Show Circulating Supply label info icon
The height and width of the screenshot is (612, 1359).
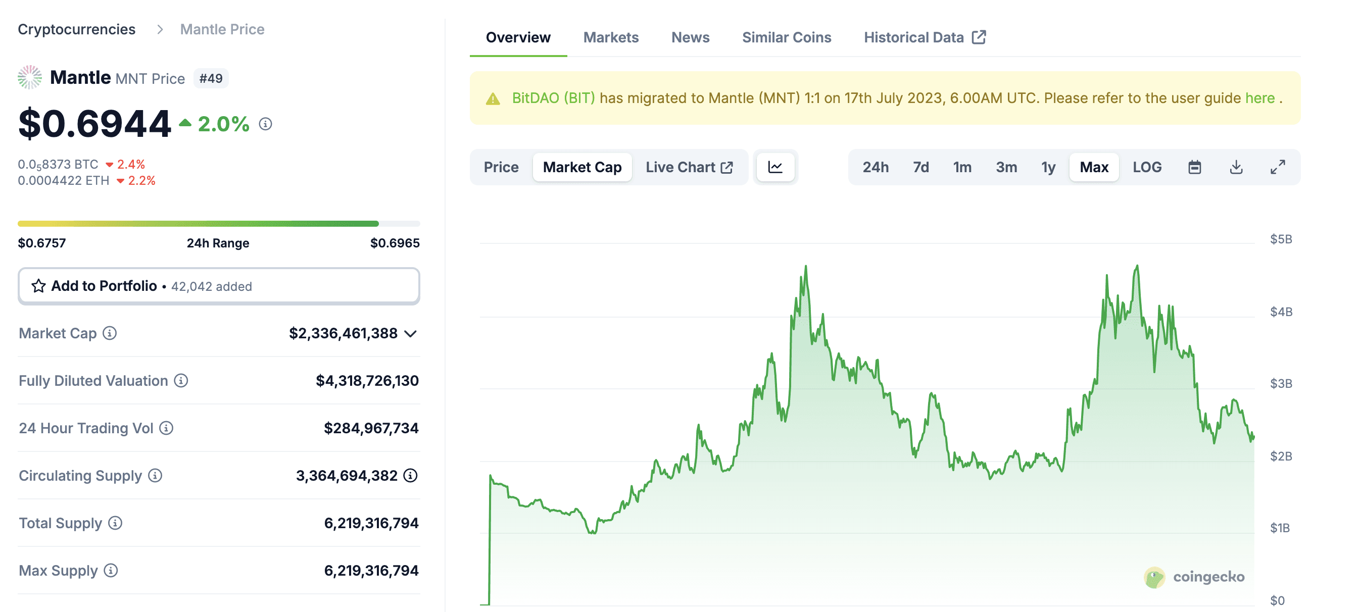click(x=155, y=476)
